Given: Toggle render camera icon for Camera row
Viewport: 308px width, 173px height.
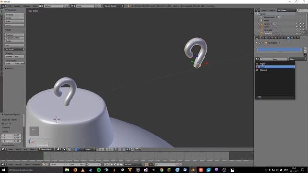Looking at the screenshot, I should click(x=304, y=24).
